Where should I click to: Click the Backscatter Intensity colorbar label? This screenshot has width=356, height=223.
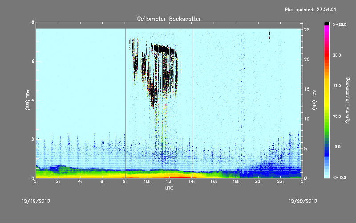[348, 100]
